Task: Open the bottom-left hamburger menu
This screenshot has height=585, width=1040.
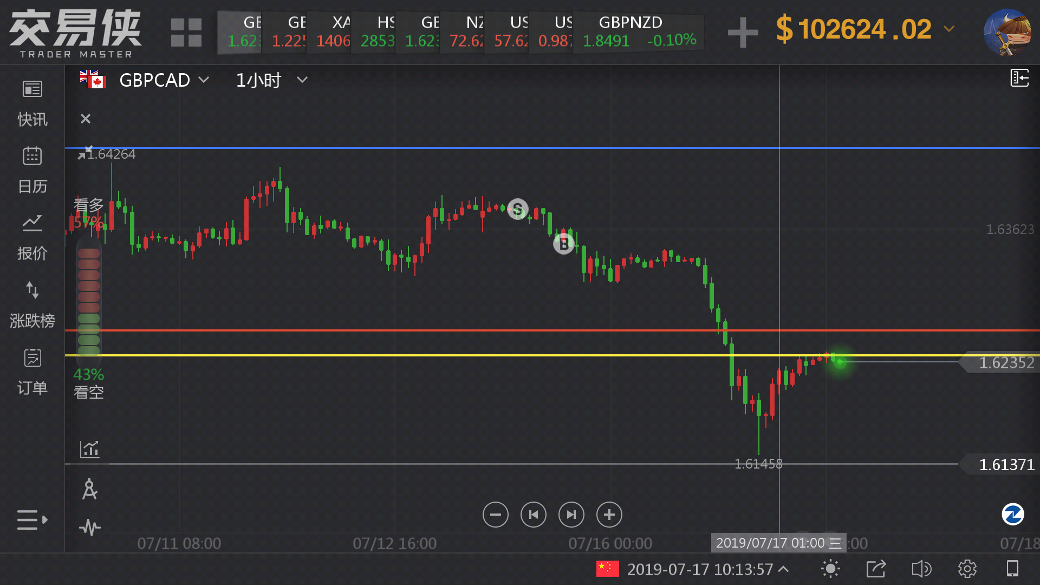Action: [x=32, y=519]
